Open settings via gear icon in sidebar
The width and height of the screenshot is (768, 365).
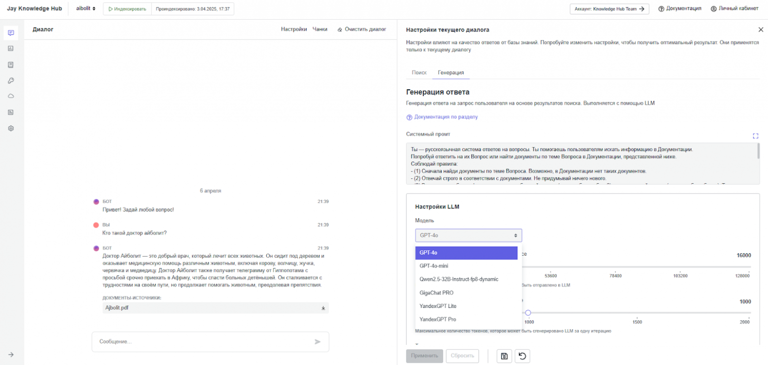click(x=11, y=128)
